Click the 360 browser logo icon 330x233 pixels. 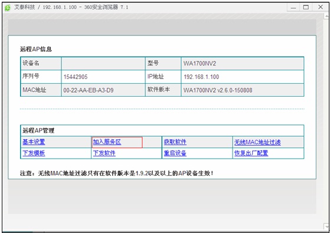click(x=8, y=8)
